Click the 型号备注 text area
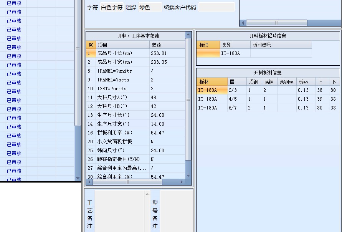 [x=176, y=211]
